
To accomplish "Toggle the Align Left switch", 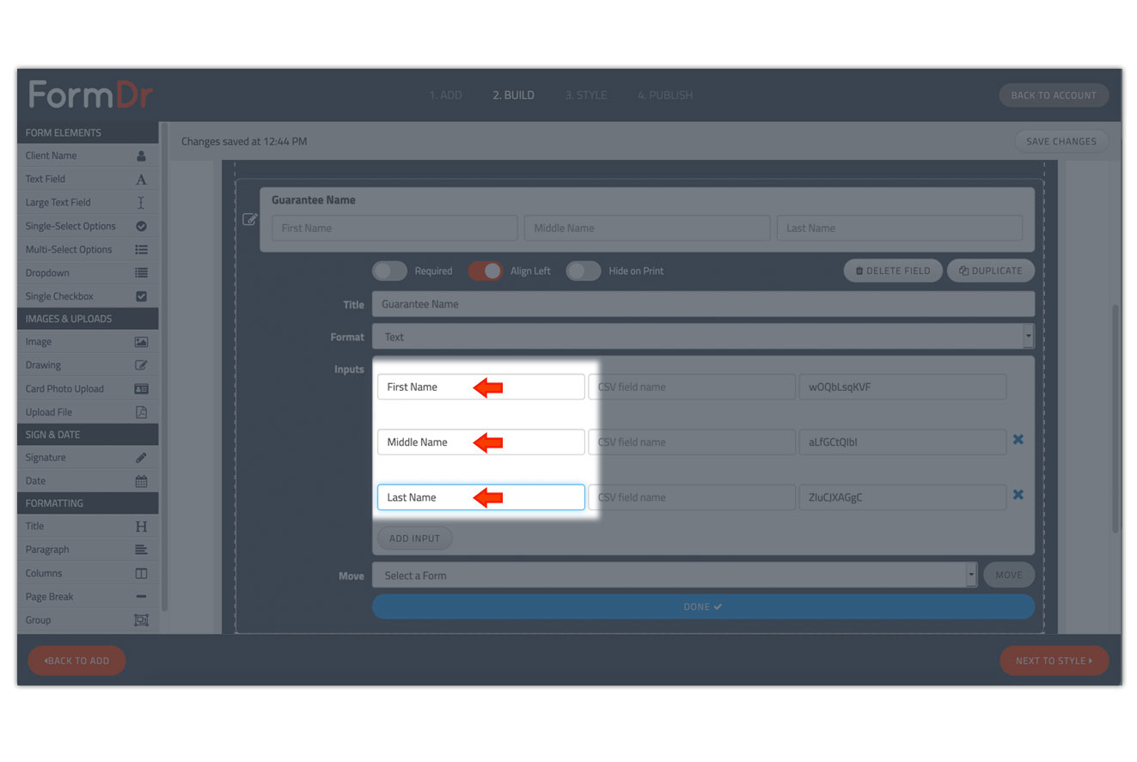I will coord(486,271).
